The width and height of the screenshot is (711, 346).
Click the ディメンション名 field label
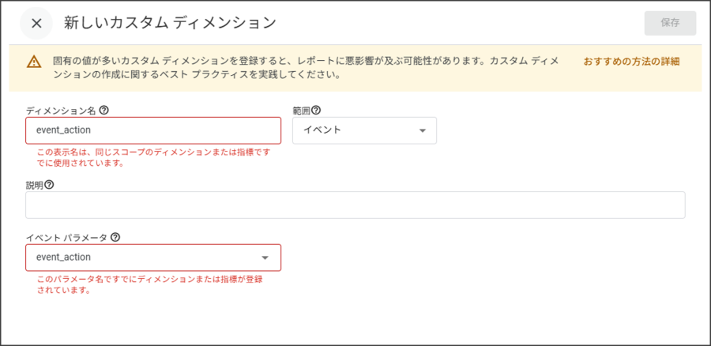62,110
